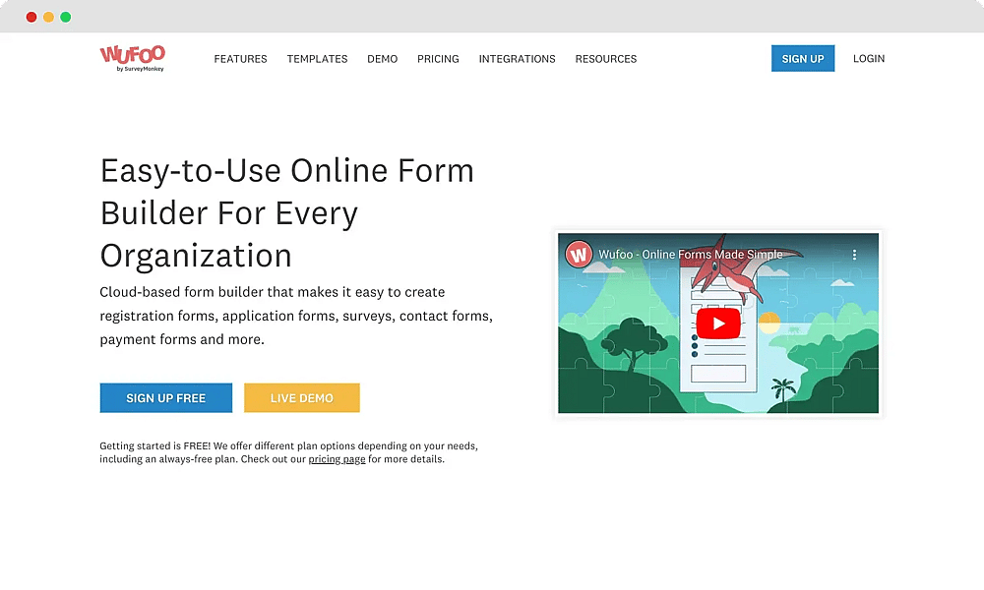Click the Sign Up Free button
The height and width of the screenshot is (590, 984).
click(x=165, y=397)
